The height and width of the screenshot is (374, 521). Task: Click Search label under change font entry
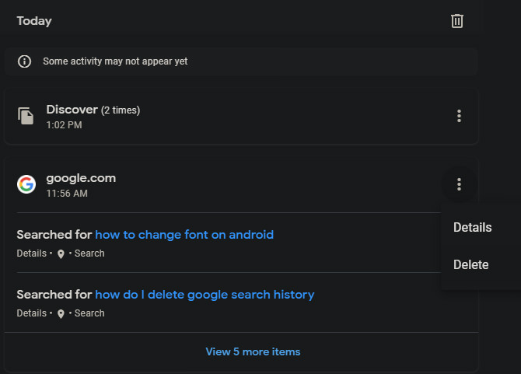[x=89, y=253]
